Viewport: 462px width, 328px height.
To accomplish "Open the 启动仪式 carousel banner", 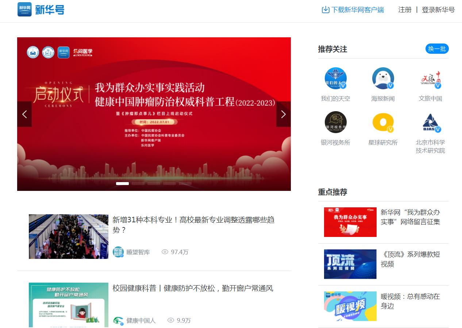I will (x=154, y=114).
